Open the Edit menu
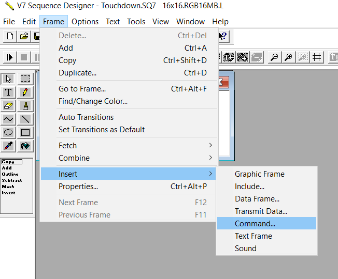Viewport: 338px width, 279px height. [x=29, y=22]
